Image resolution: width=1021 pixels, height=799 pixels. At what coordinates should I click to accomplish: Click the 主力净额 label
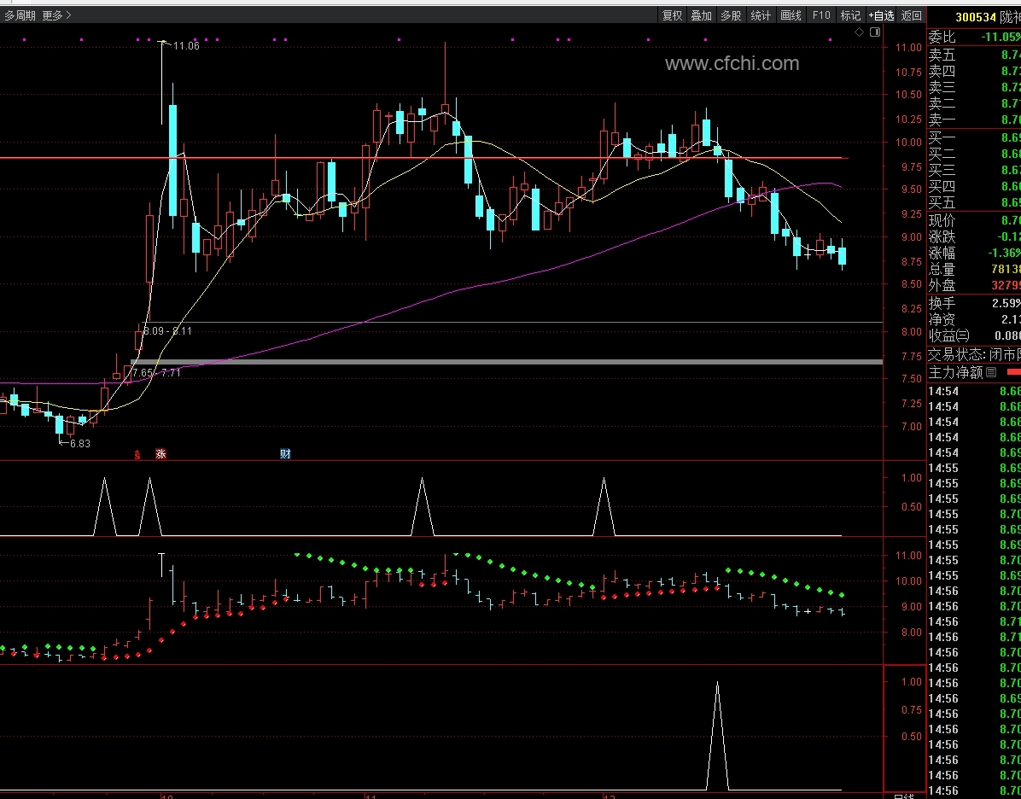[x=955, y=372]
